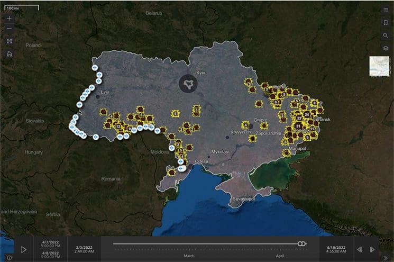
Task: Click the info icon at bottom-left
Action: click(x=9, y=258)
